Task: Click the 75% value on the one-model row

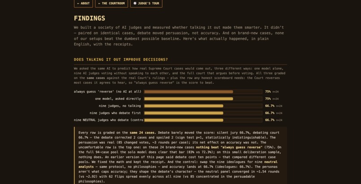Action: tap(268, 98)
